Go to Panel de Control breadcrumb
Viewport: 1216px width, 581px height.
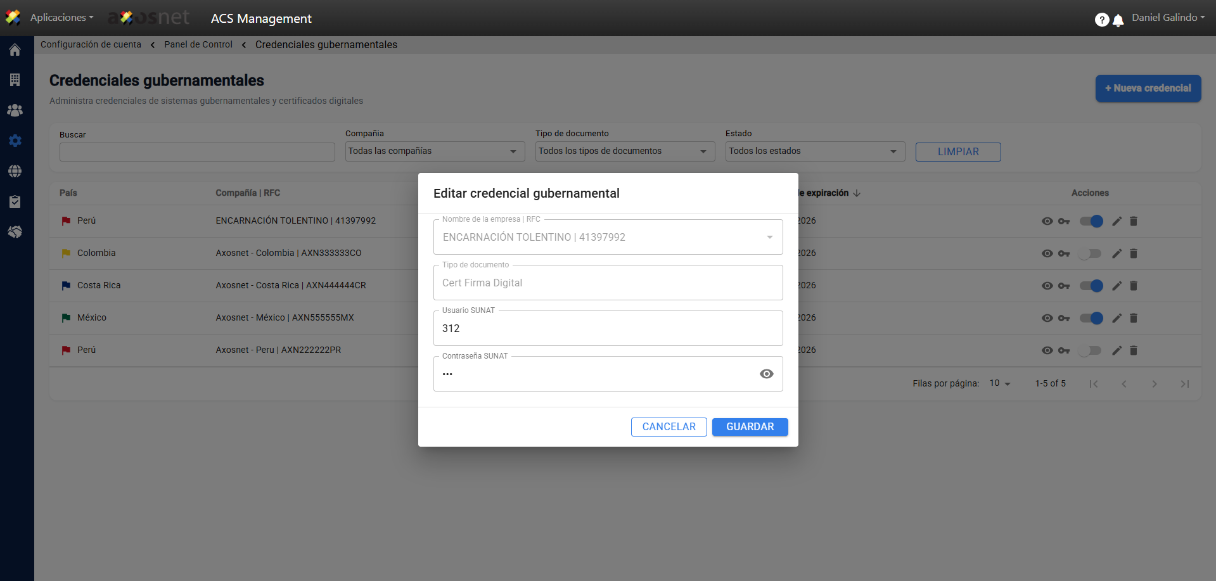point(198,44)
